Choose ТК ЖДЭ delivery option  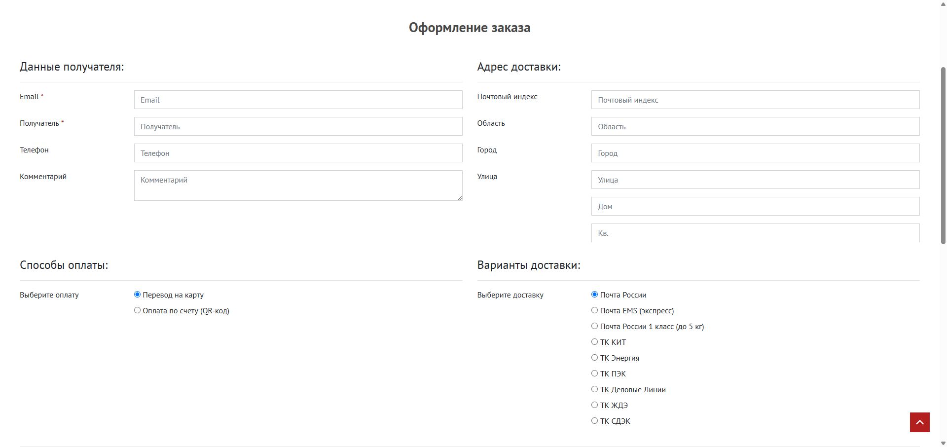[x=594, y=405]
